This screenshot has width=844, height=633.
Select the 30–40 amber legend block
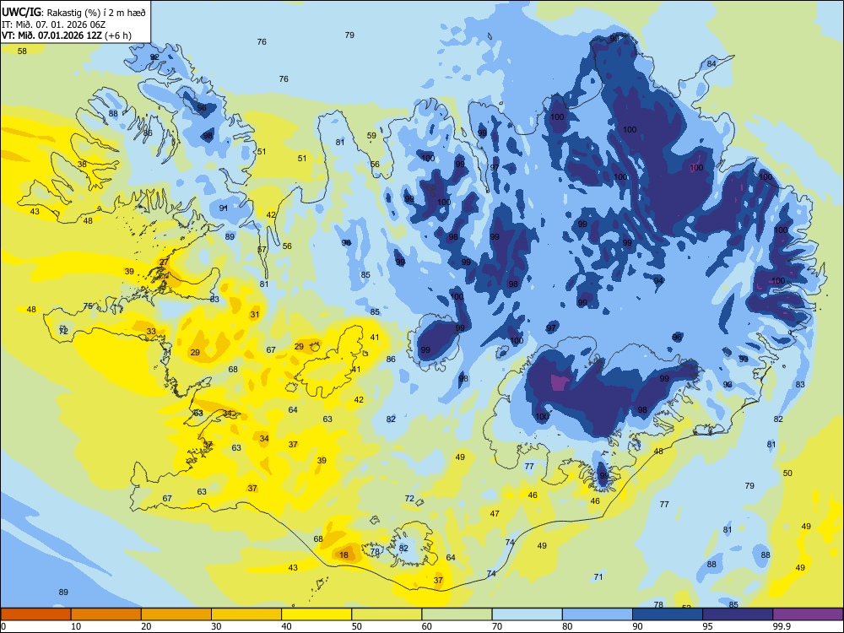point(246,614)
